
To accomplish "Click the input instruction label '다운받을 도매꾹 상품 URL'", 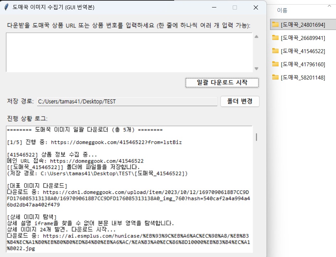I will 129,25.
